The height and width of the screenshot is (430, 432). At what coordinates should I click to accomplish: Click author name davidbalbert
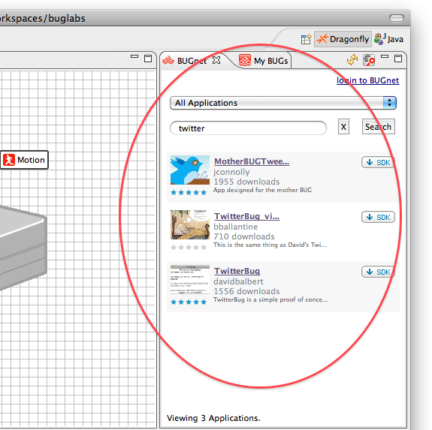(238, 281)
